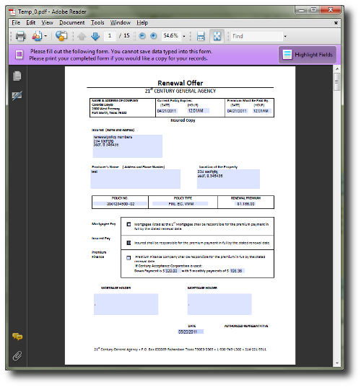Viewport: 361px width, 387px height.
Task: Click the monthly payments amount field
Action: pyautogui.click(x=237, y=271)
